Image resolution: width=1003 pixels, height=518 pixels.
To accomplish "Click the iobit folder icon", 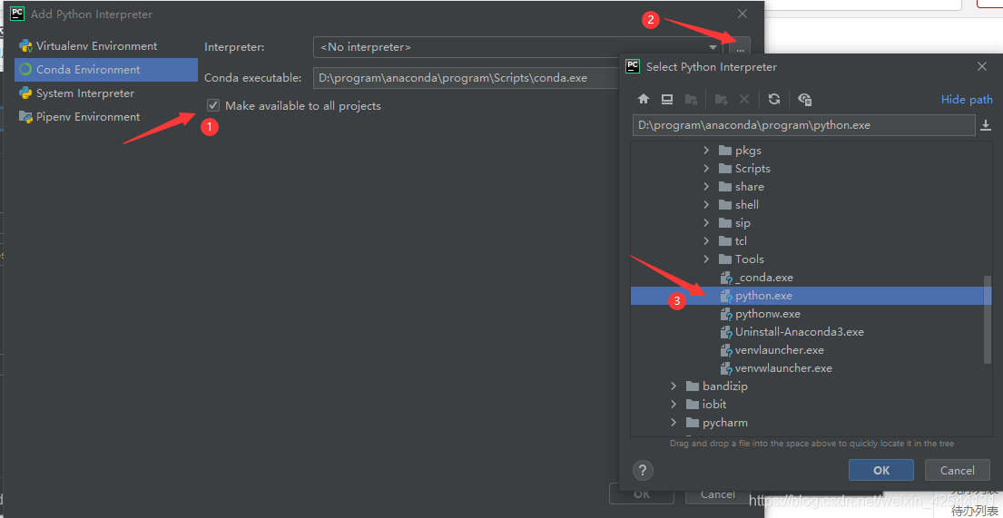I will pyautogui.click(x=693, y=405).
